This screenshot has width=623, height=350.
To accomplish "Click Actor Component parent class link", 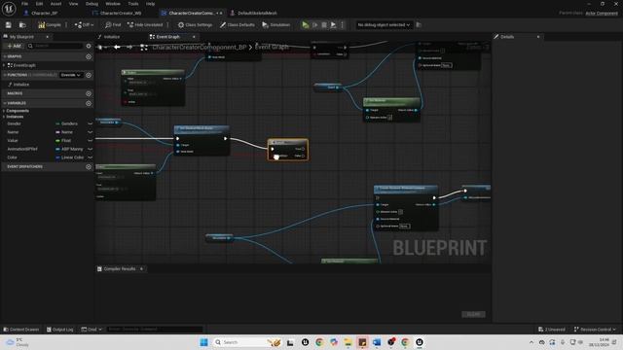I will click(602, 13).
